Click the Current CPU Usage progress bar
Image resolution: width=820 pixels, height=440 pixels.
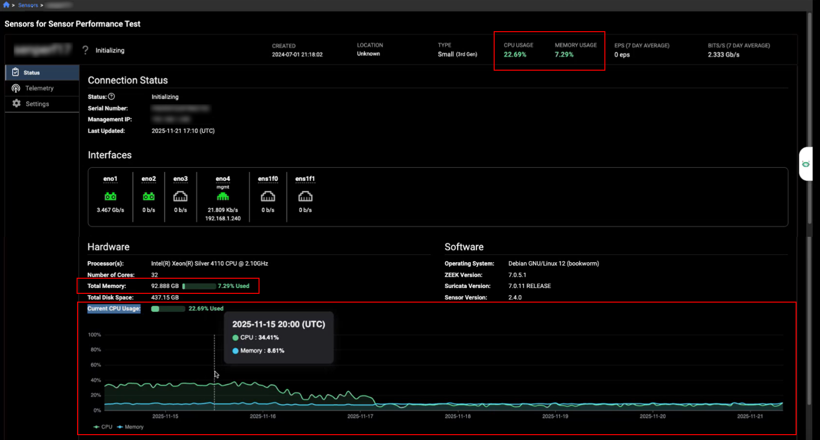(168, 309)
